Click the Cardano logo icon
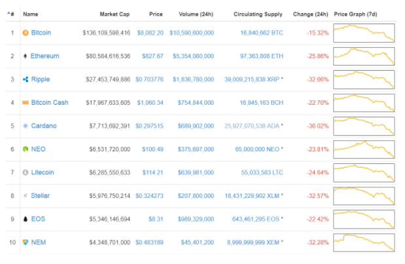The height and width of the screenshot is (264, 405). coord(26,126)
